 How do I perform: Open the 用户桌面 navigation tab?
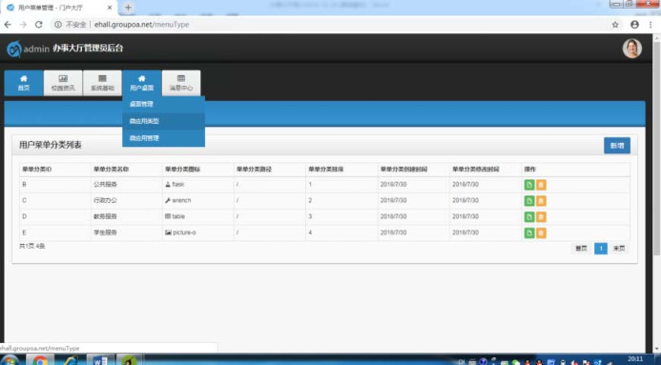(141, 83)
